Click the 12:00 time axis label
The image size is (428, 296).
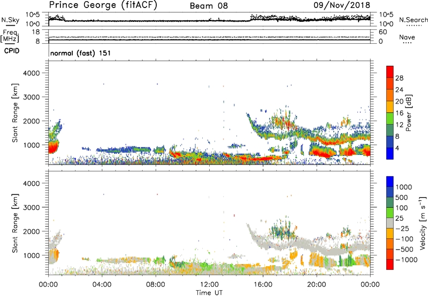tap(209, 285)
